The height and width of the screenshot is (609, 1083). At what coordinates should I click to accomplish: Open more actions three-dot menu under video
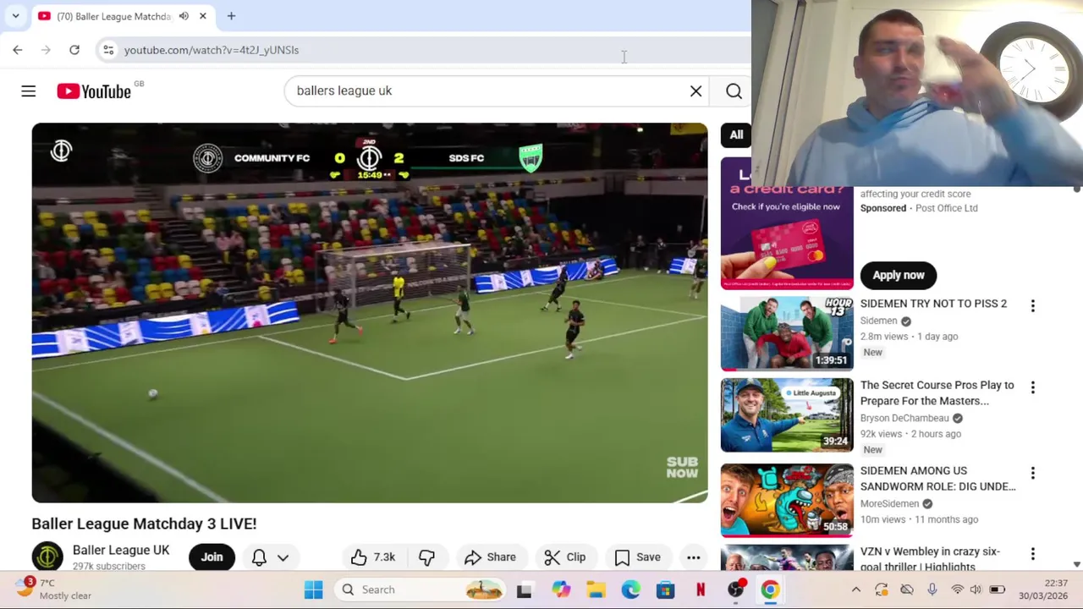coord(693,557)
